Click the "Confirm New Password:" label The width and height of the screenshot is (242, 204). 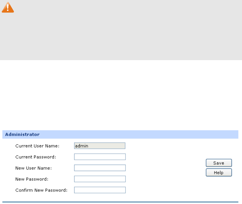point(41,190)
